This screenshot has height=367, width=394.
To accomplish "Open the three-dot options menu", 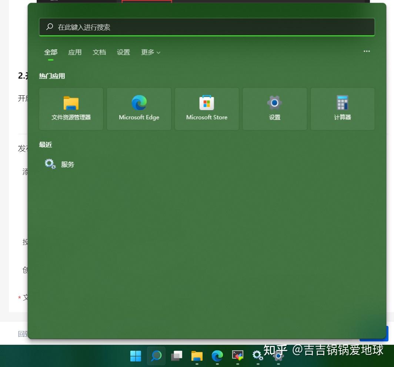I will click(x=367, y=52).
